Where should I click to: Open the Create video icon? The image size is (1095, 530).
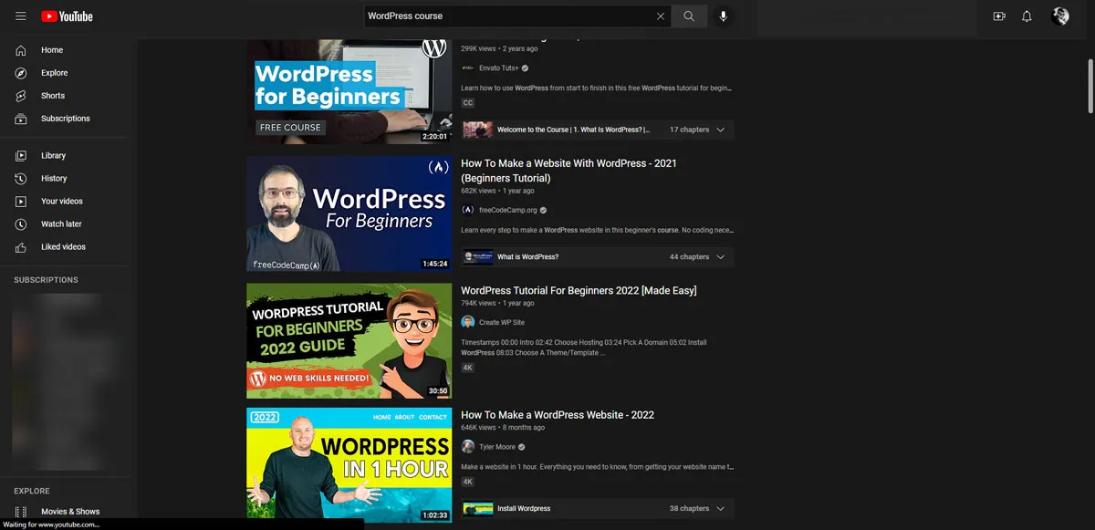[x=999, y=16]
